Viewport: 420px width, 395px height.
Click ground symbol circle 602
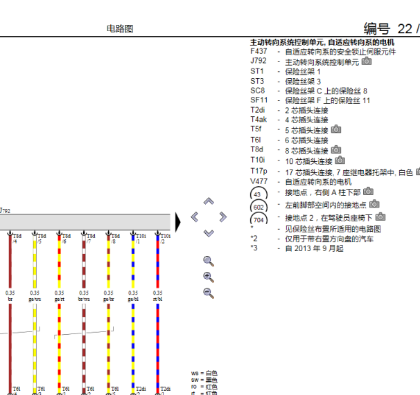(259, 206)
